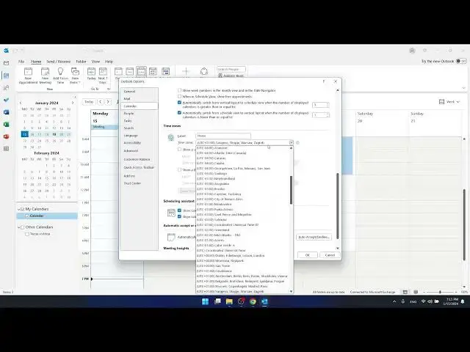Screen dimensions: 470x352
Task: Switch to the Calendar module sidebar icon
Action: coord(7,76)
